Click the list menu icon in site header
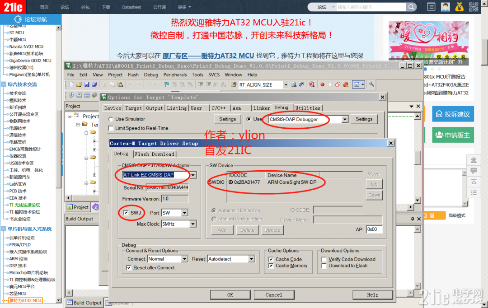The height and width of the screenshot is (308, 488). click(x=431, y=7)
